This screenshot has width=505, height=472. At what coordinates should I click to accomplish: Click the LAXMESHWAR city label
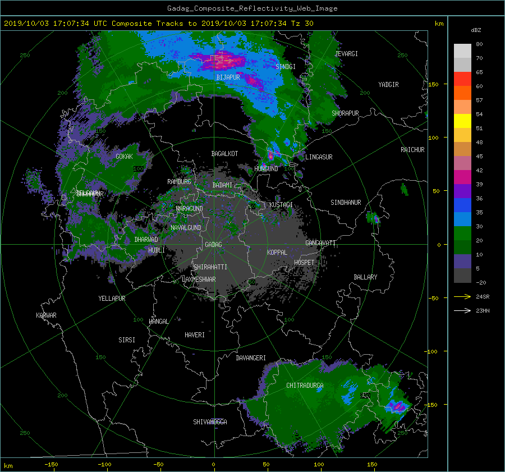[x=199, y=279]
